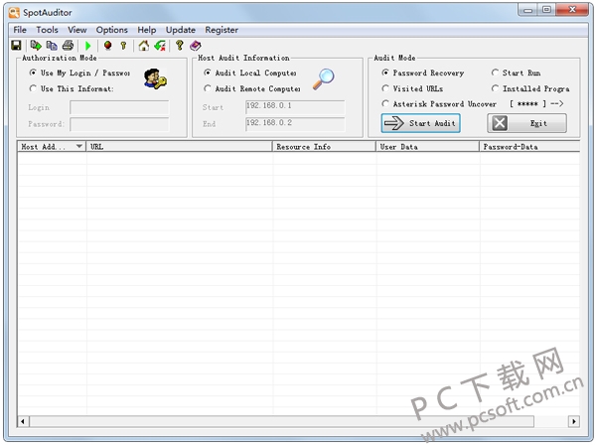Open the Host Address column dropdown arrow
Viewport: 596px width, 445px height.
pyautogui.click(x=79, y=146)
